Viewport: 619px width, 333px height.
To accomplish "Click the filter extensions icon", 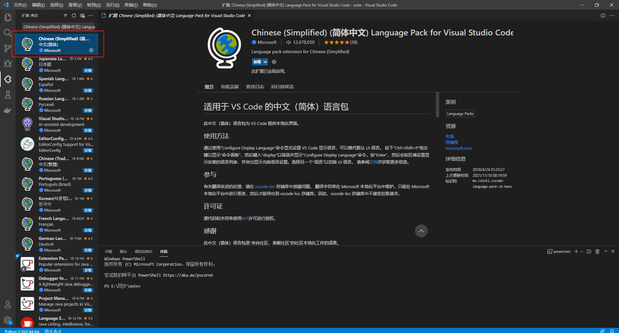I will pos(65,15).
